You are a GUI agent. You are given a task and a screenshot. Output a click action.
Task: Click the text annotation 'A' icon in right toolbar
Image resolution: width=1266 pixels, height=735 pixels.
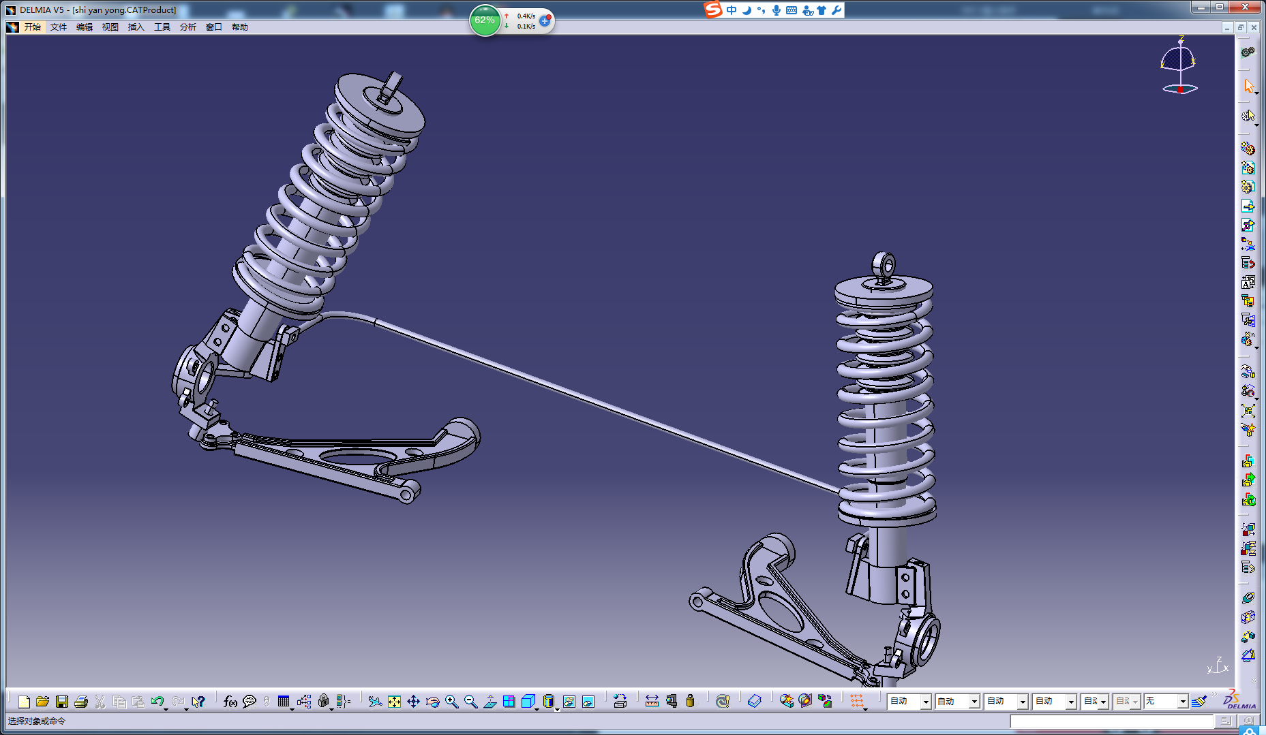click(1248, 282)
